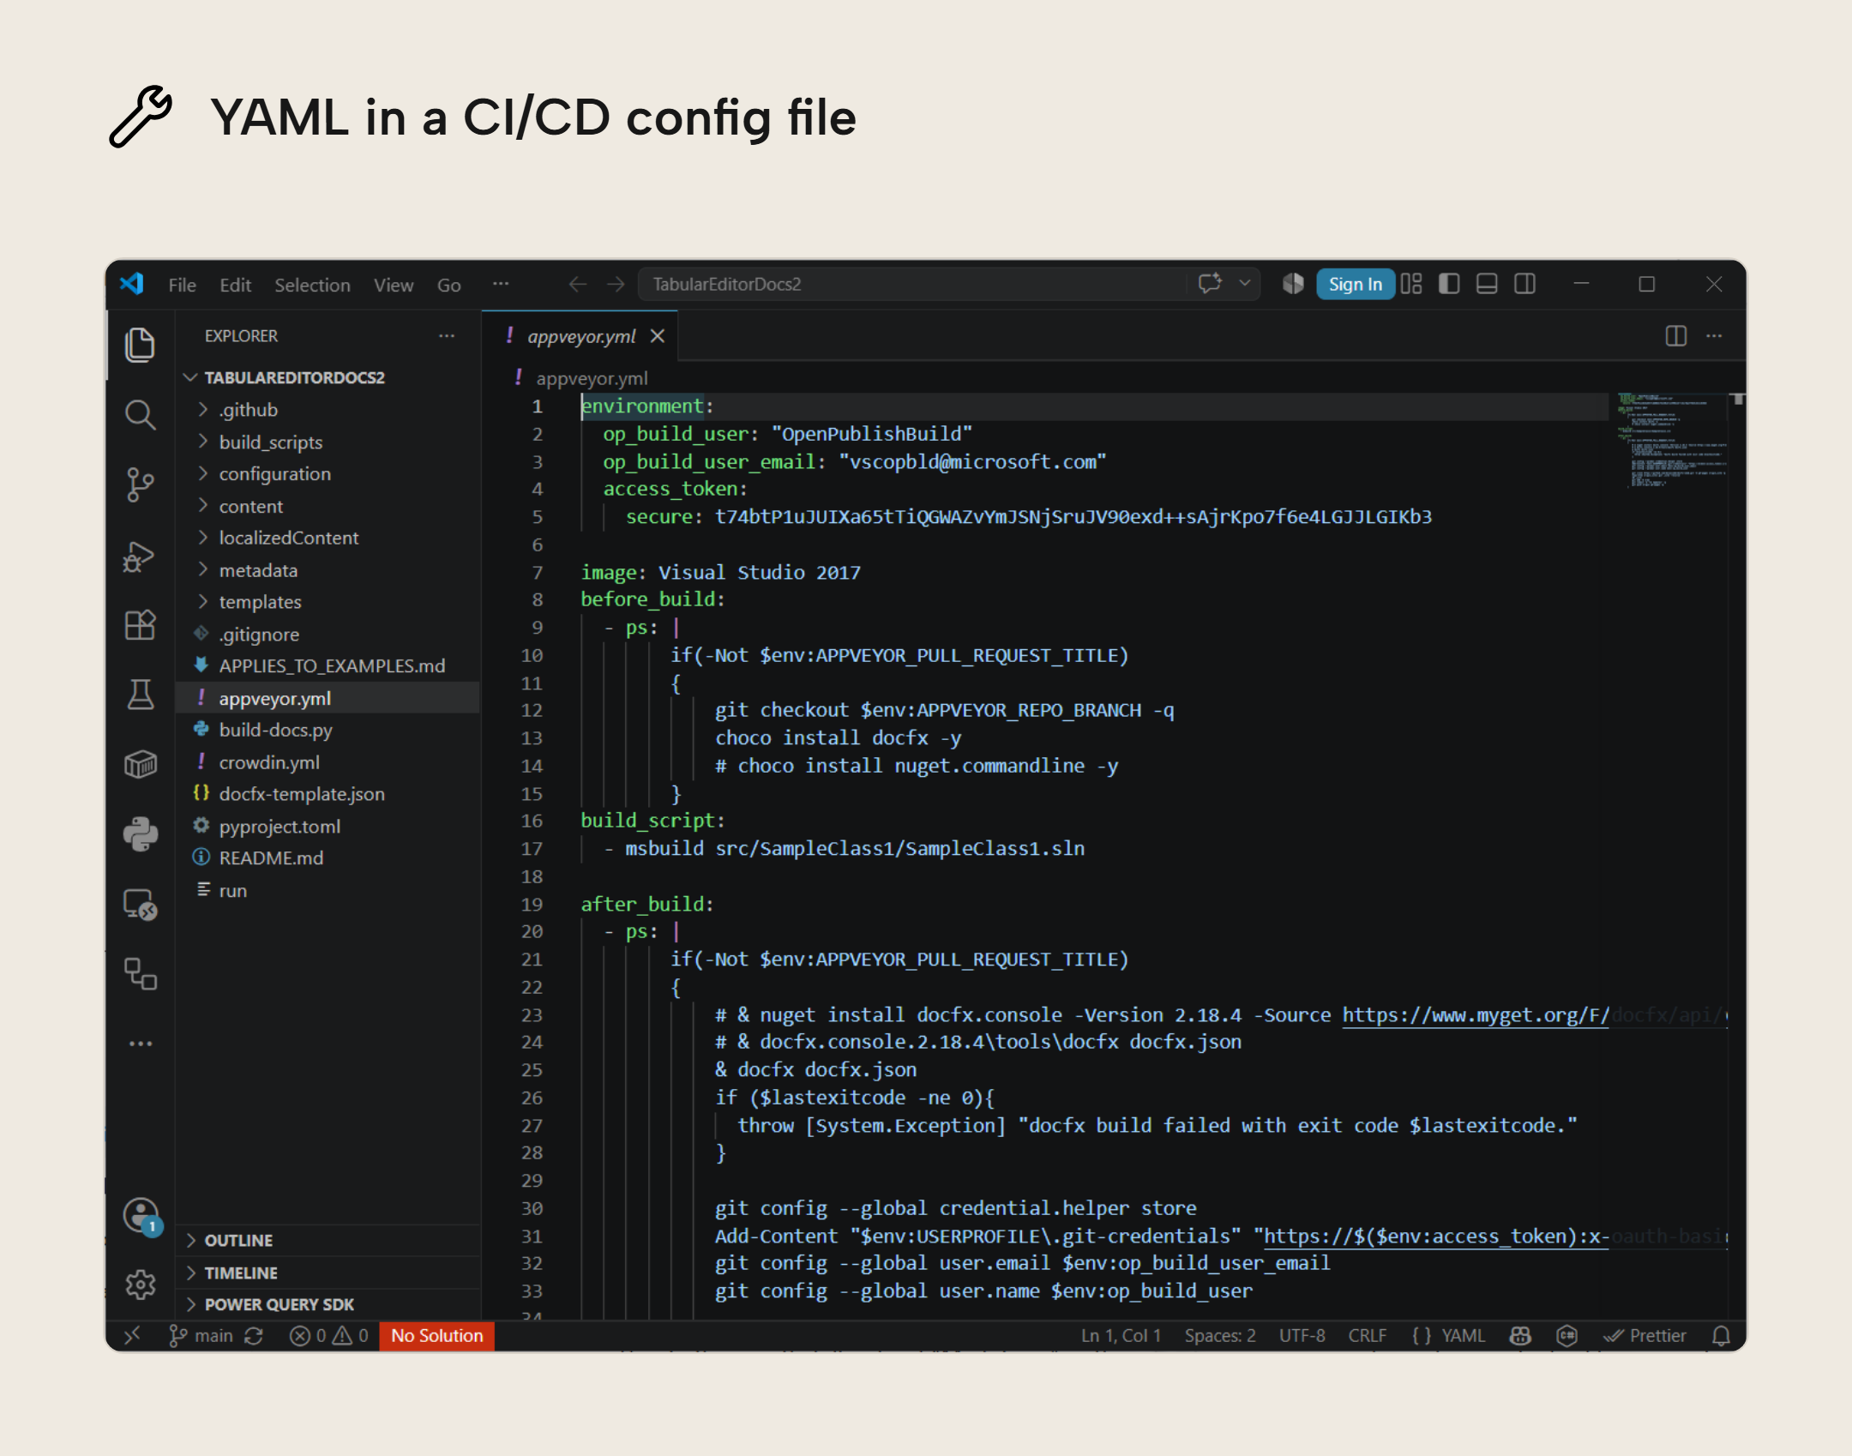Open APPLIES_TO_EXAMPLES.md file
This screenshot has height=1456, width=1852.
[x=328, y=666]
